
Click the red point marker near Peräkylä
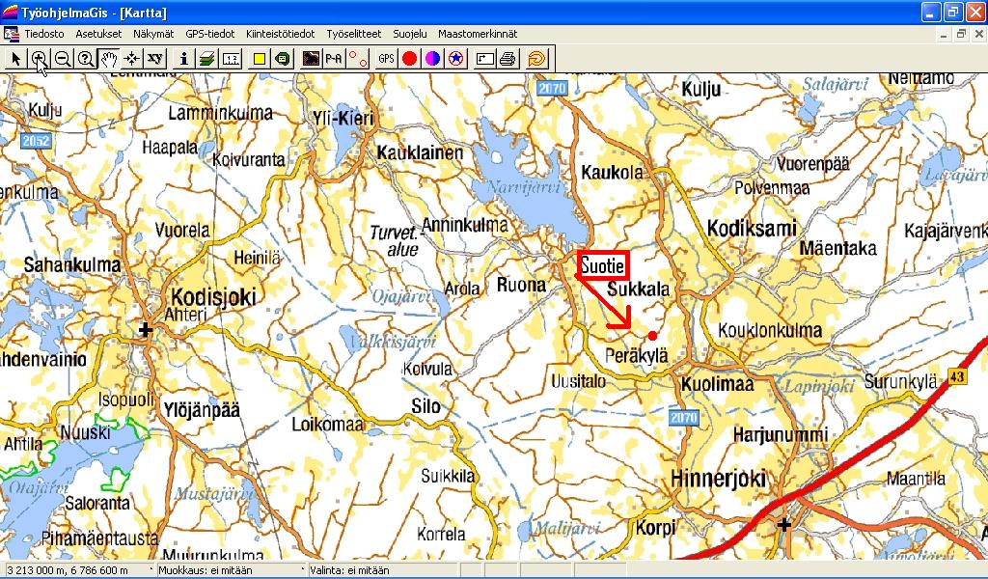[x=652, y=336]
